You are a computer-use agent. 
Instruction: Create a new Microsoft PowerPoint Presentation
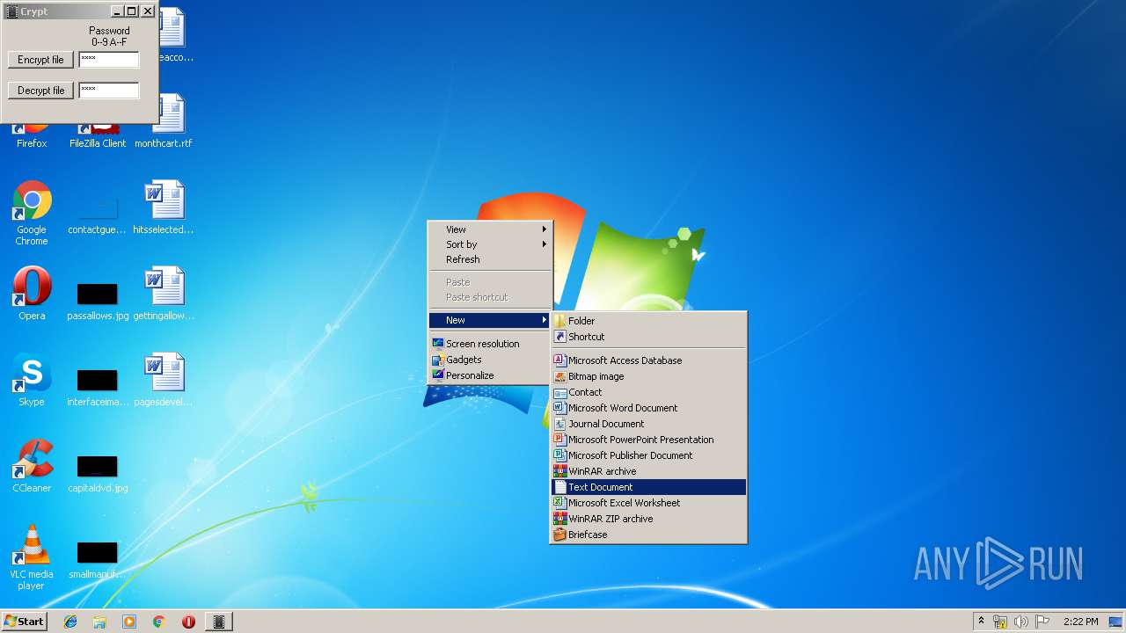(648, 440)
